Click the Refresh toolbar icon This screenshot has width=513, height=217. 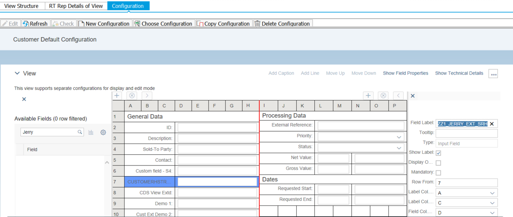pyautogui.click(x=26, y=24)
